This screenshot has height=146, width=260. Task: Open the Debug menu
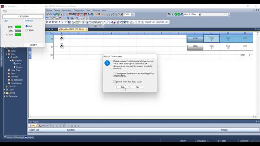click(57, 10)
